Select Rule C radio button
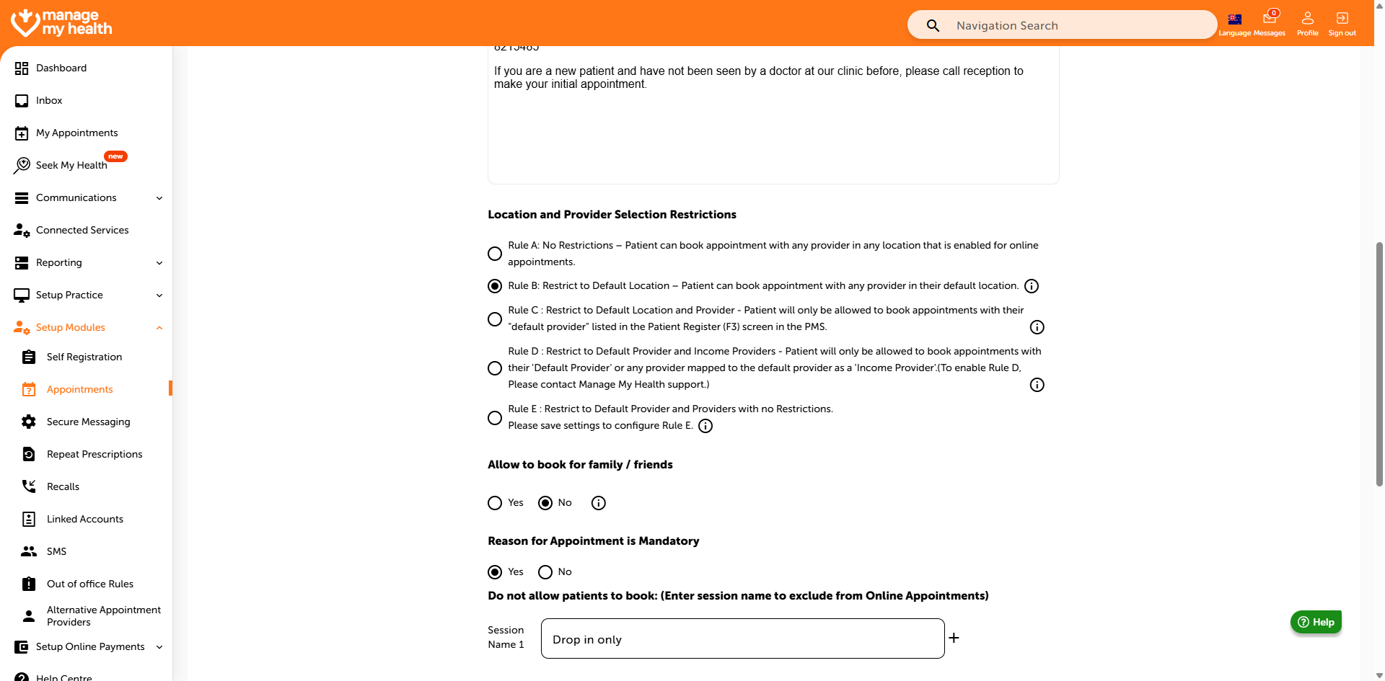 495,319
